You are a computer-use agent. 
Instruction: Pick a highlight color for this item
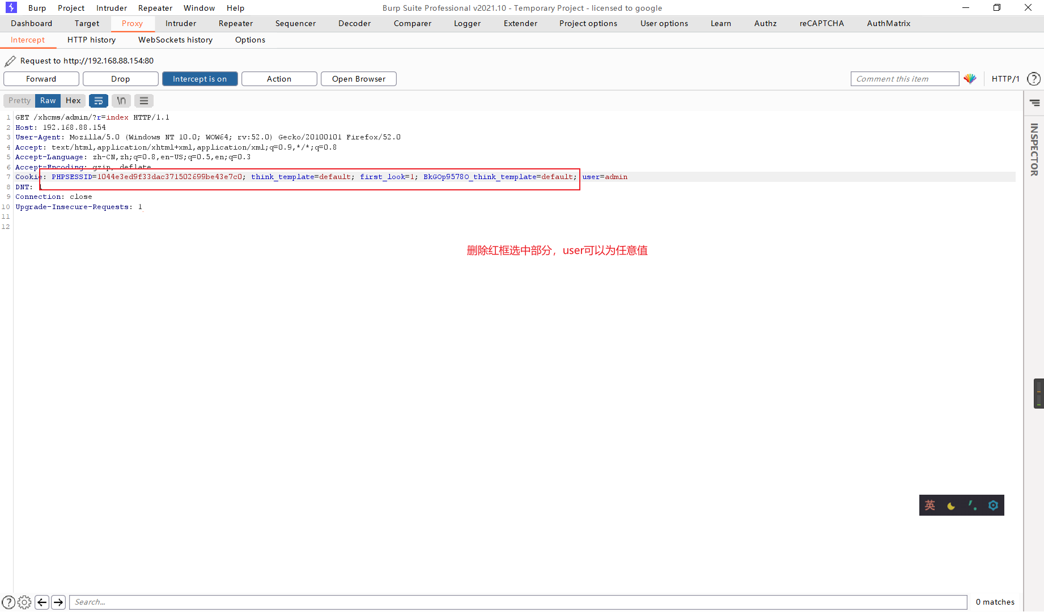click(x=970, y=79)
